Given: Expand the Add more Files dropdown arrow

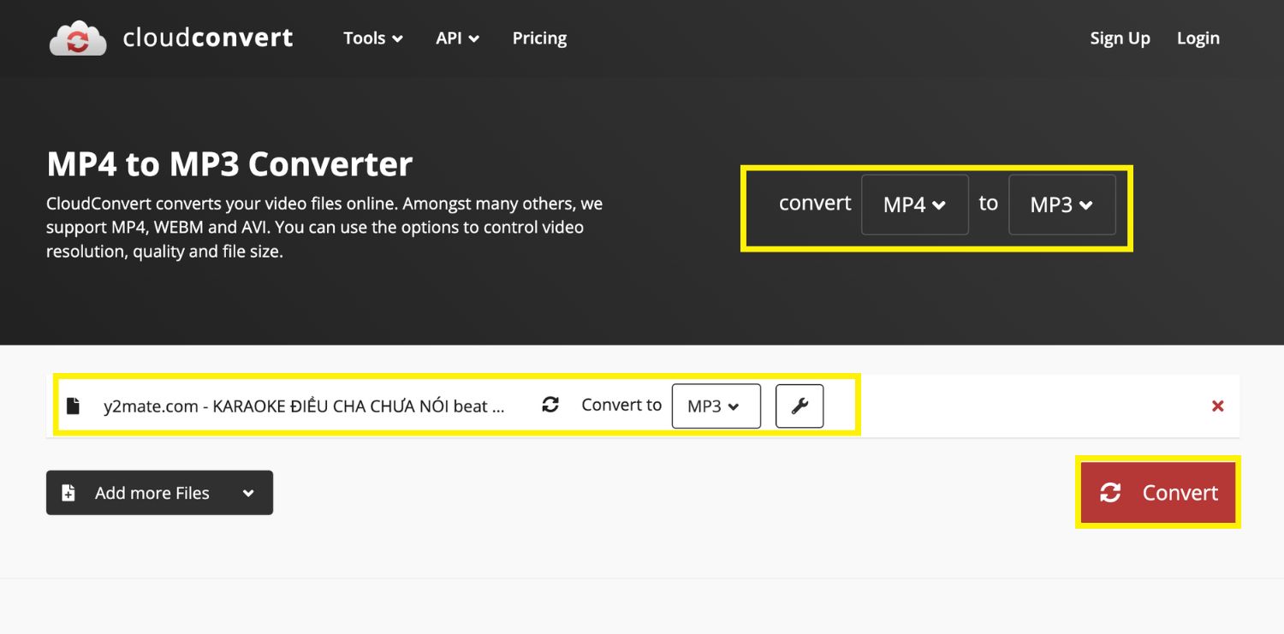Looking at the screenshot, I should (248, 494).
